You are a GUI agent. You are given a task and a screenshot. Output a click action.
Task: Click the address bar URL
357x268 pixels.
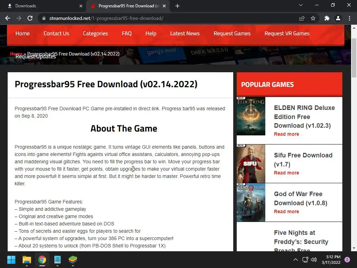(x=106, y=18)
